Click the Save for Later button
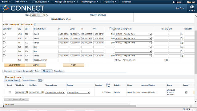Screen dimensions: 197x111 pos(14,65)
